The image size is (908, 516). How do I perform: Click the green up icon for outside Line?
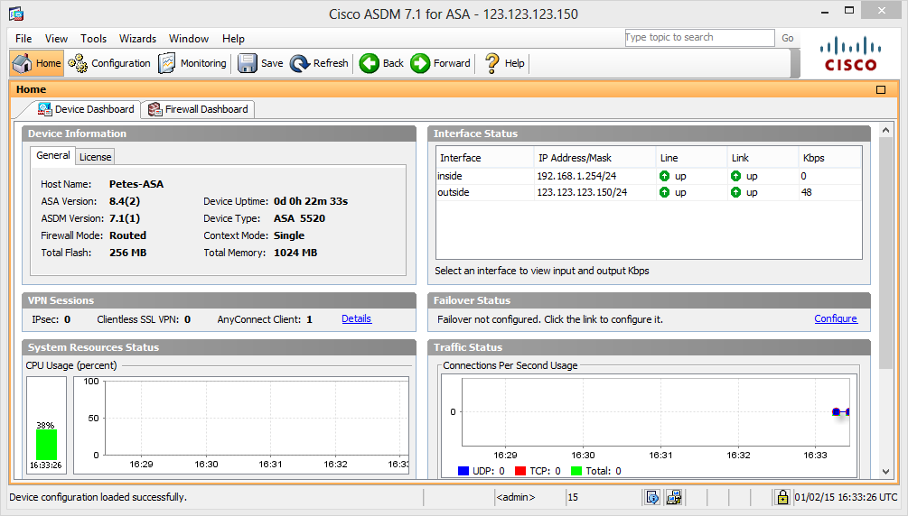[x=664, y=192]
